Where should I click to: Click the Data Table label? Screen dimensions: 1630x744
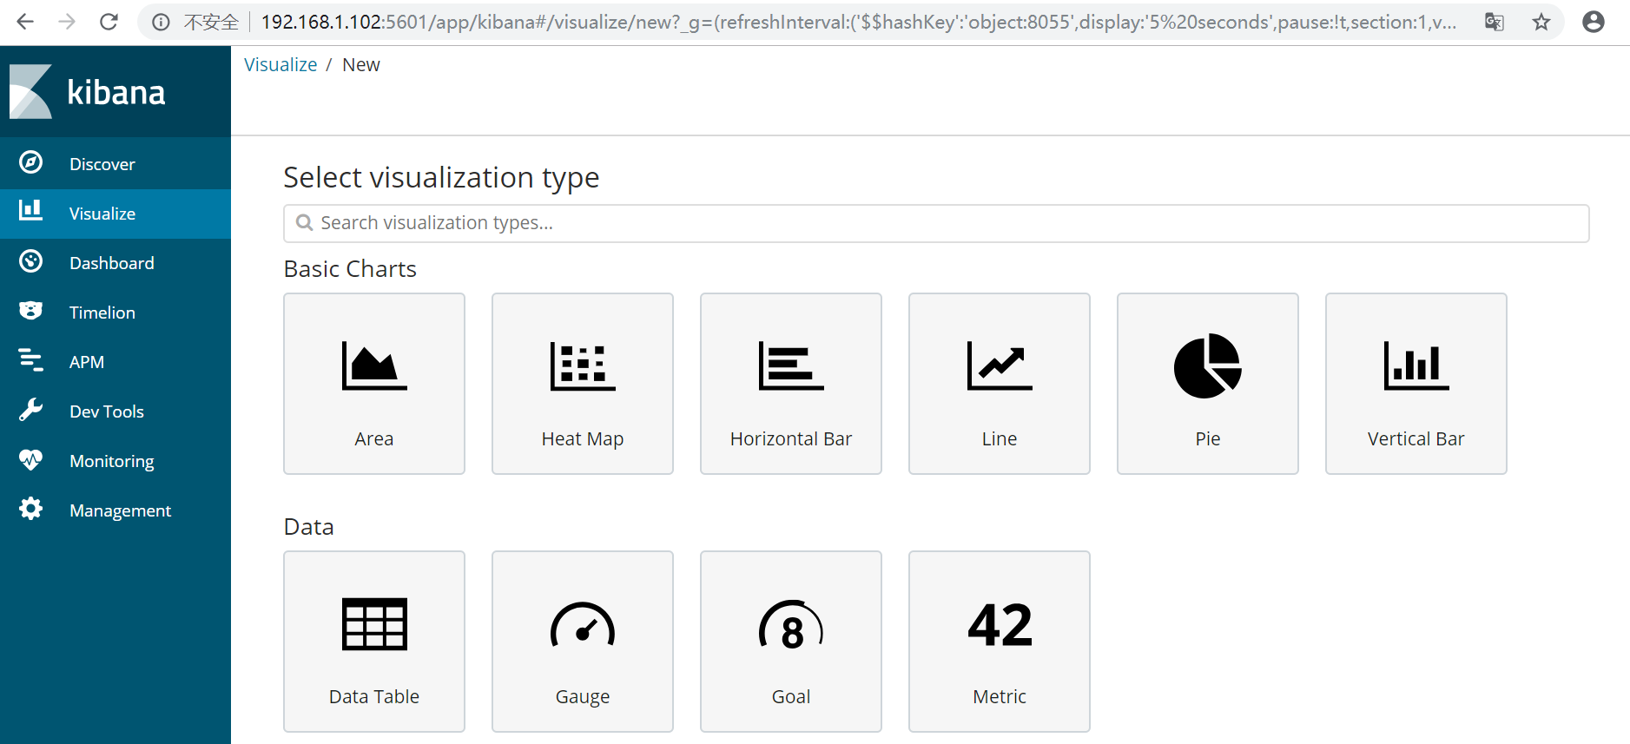(374, 697)
